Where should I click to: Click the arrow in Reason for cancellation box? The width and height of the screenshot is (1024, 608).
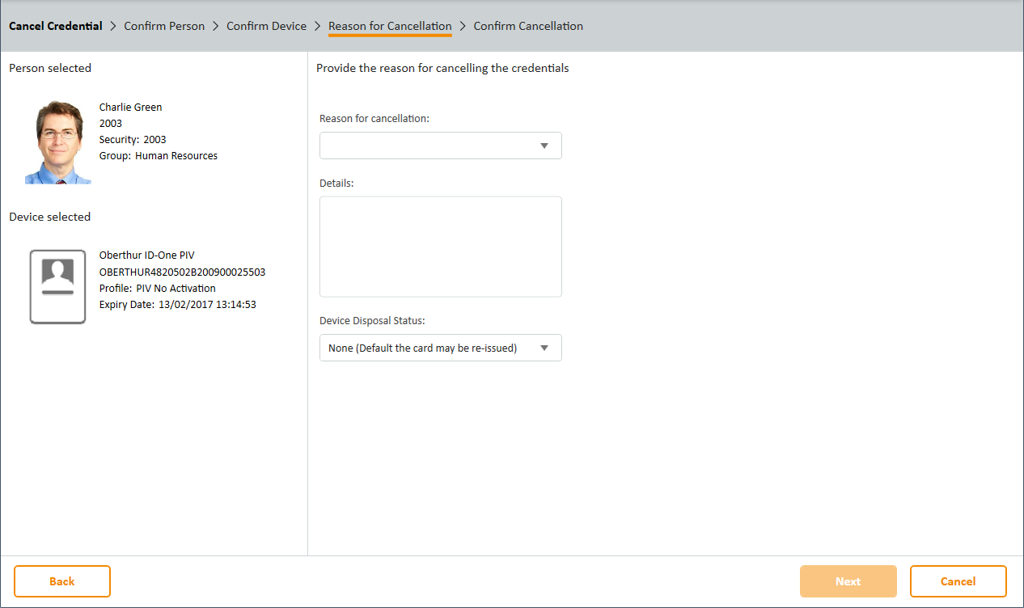coord(544,146)
